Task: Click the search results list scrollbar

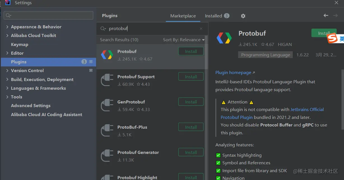Action: [207, 52]
